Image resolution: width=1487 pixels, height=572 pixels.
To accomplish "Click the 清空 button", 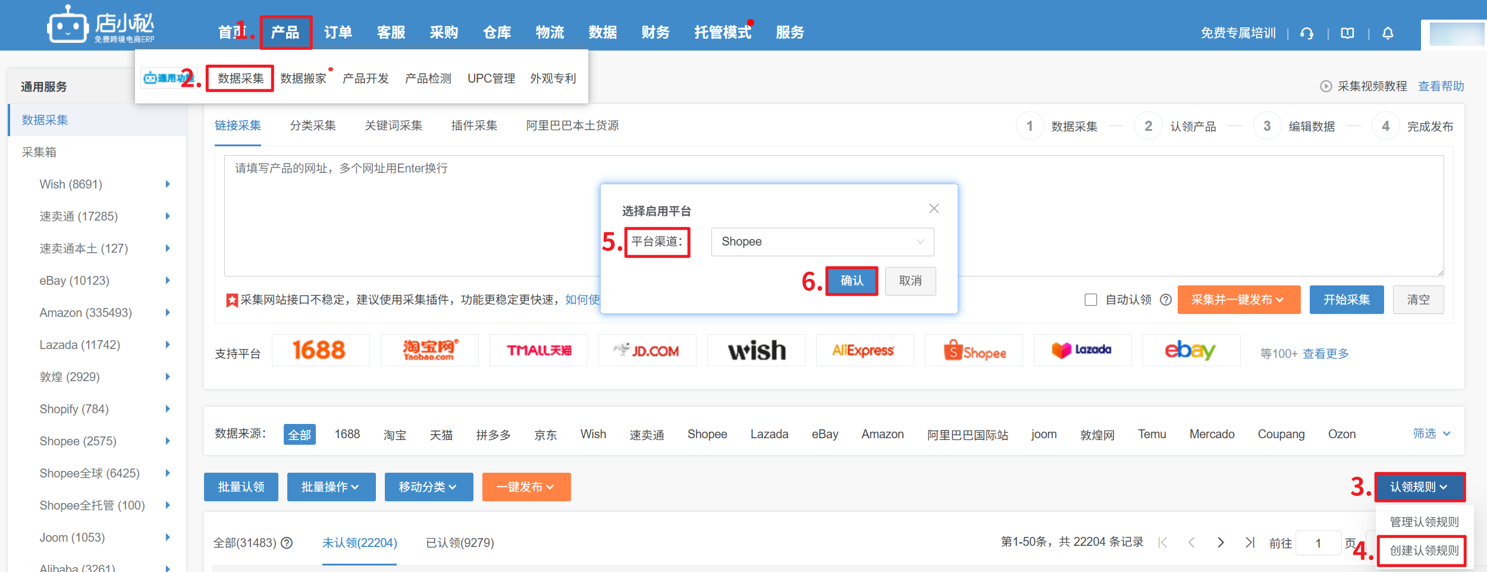I will click(1418, 300).
